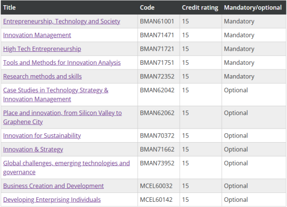Select Research methods and skills link
The height and width of the screenshot is (207, 287).
pos(42,76)
